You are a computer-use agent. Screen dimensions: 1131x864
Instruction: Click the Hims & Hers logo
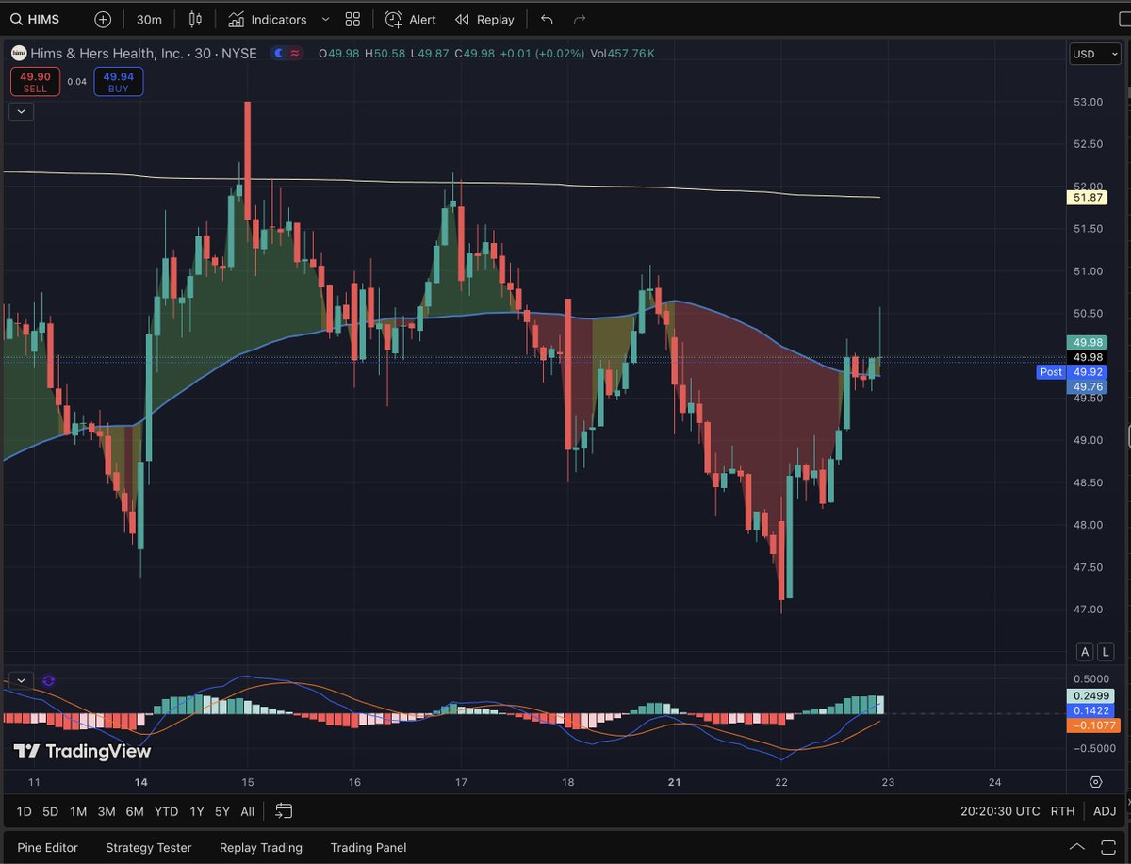[19, 54]
